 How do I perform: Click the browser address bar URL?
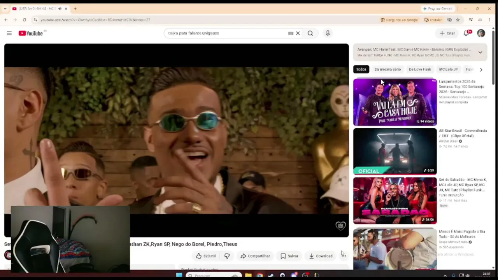click(x=95, y=20)
